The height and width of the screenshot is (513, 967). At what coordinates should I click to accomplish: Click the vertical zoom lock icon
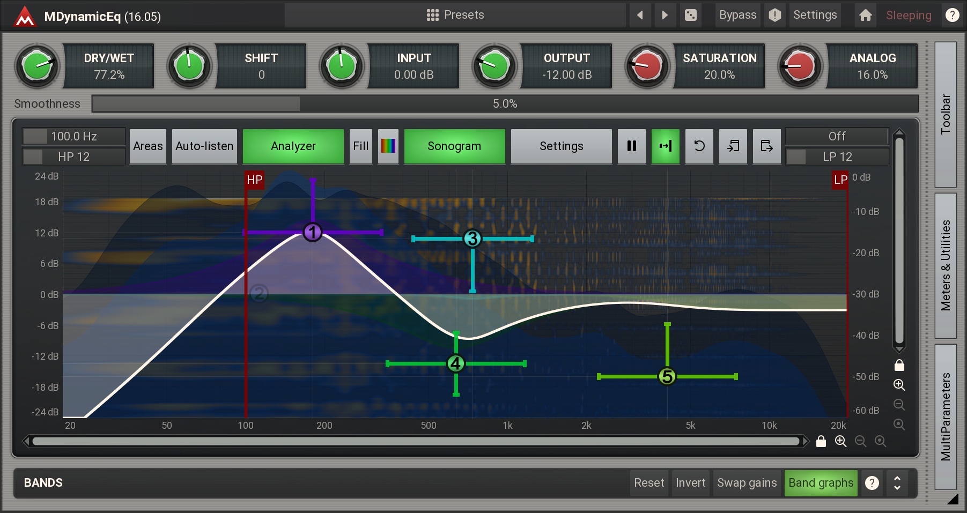(899, 365)
